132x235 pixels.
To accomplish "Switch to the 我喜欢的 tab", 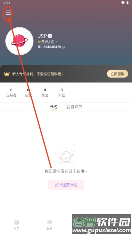I will (x=74, y=107).
